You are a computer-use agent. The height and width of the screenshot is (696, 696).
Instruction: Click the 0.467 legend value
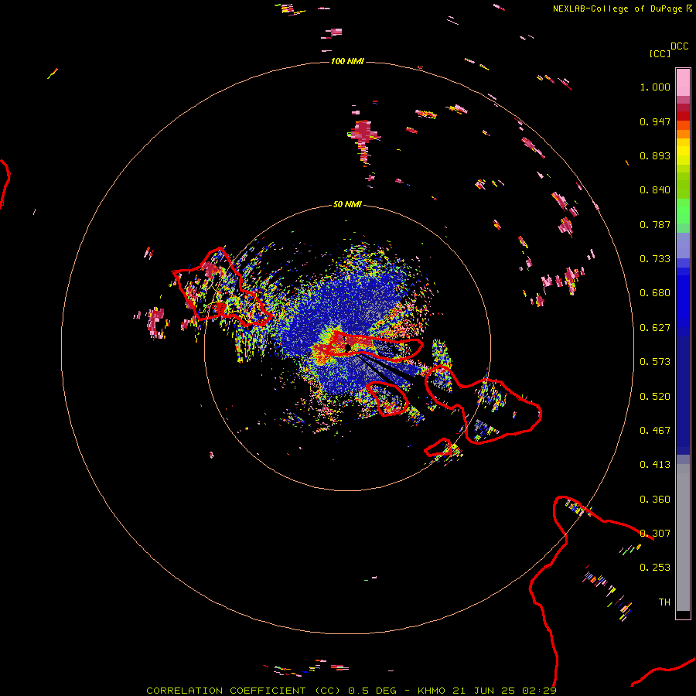tap(655, 431)
